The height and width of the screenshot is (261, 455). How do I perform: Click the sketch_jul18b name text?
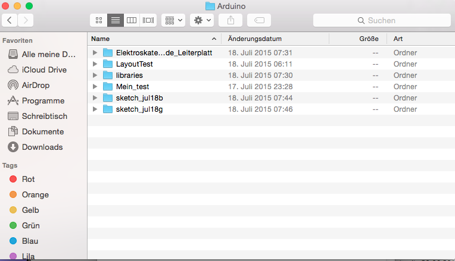[x=139, y=98]
